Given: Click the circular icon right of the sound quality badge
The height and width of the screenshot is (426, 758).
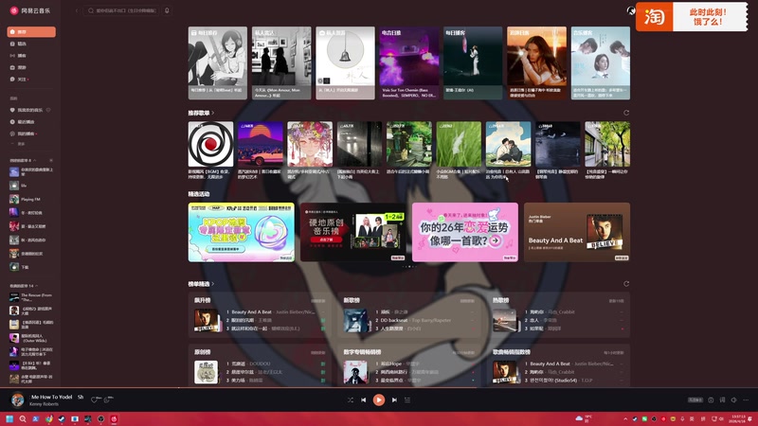Looking at the screenshot, I should pos(711,399).
